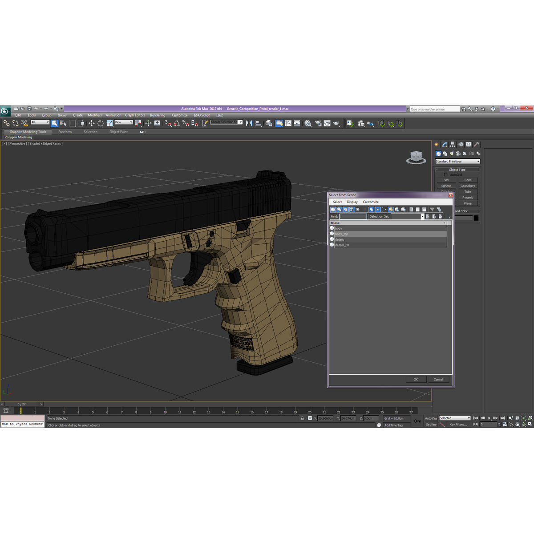Click the ViewCube in the viewport
This screenshot has width=534, height=534.
[x=416, y=157]
